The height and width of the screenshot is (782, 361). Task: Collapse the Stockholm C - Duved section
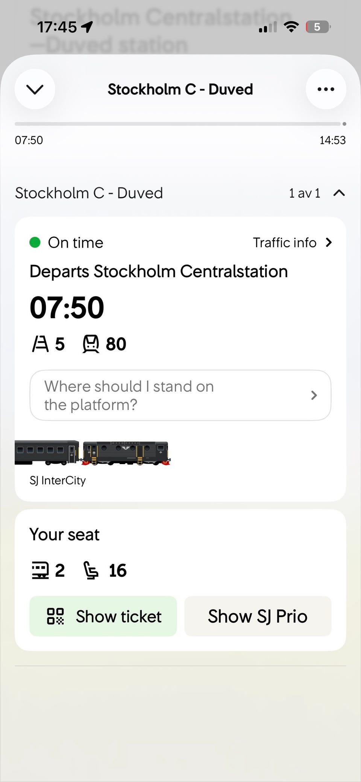[339, 193]
